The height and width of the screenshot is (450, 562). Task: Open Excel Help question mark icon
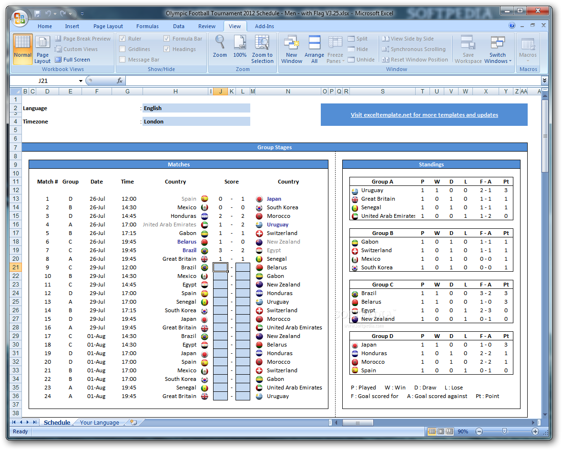[x=512, y=25]
